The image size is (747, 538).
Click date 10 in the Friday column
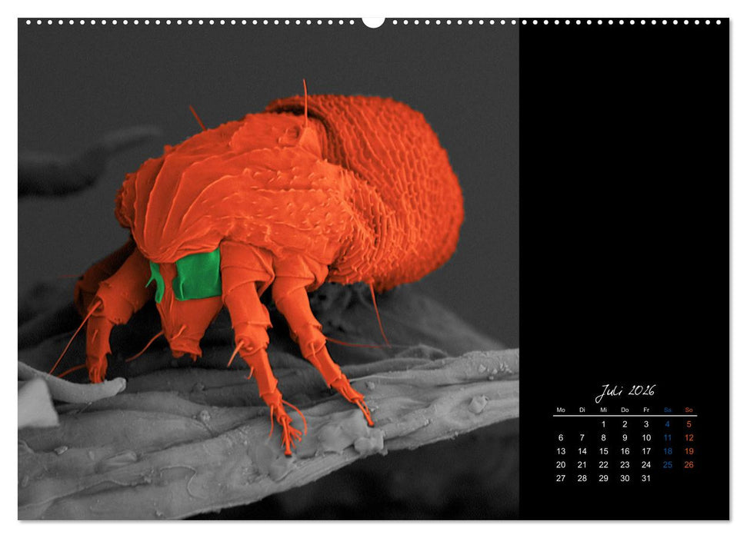pos(646,438)
